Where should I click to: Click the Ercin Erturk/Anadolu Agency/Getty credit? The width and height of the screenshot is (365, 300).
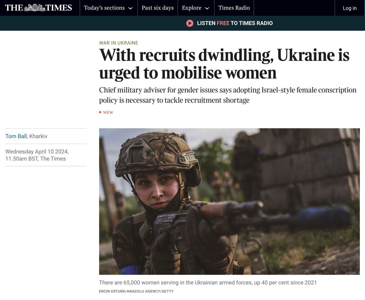136,291
